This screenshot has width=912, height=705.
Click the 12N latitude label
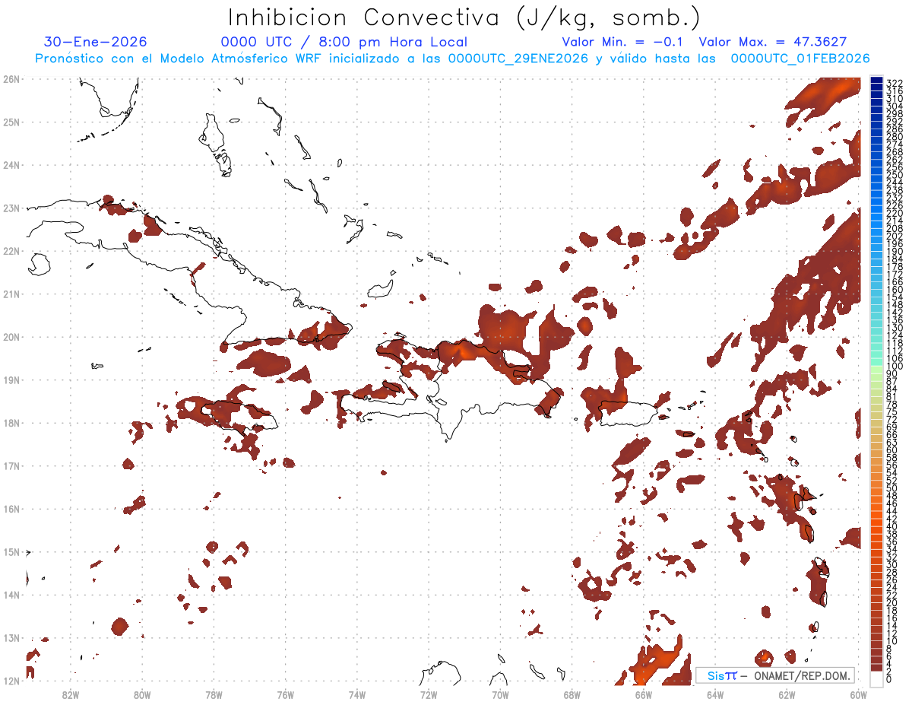click(11, 681)
